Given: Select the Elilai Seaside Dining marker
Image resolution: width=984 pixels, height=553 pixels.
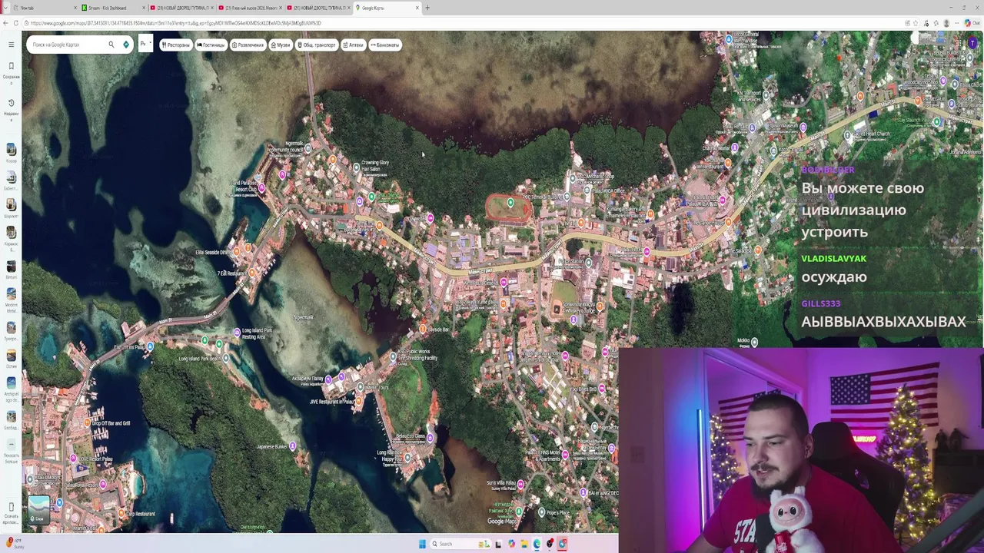Looking at the screenshot, I should pyautogui.click(x=236, y=250).
